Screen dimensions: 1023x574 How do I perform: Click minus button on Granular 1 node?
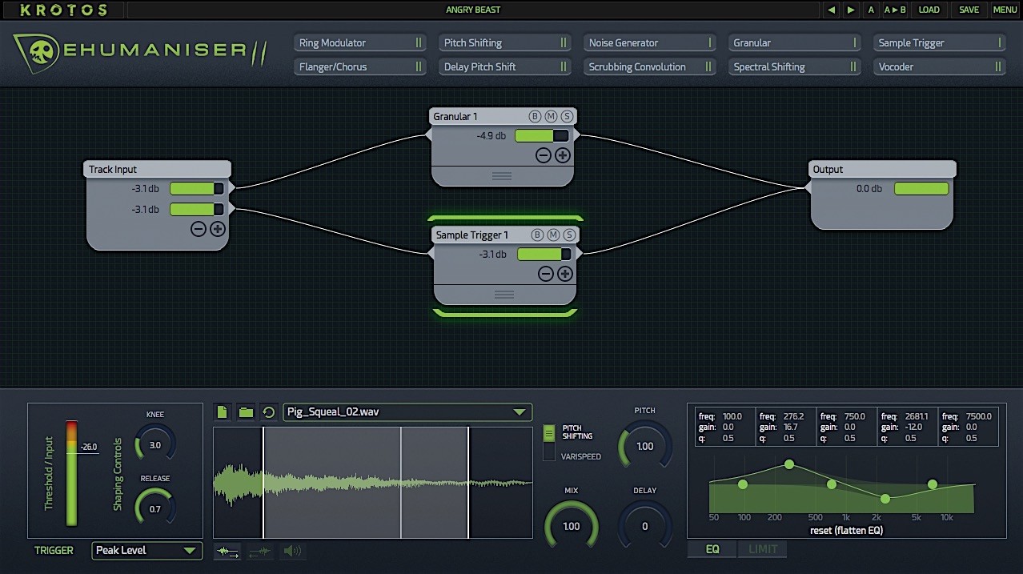(x=544, y=155)
